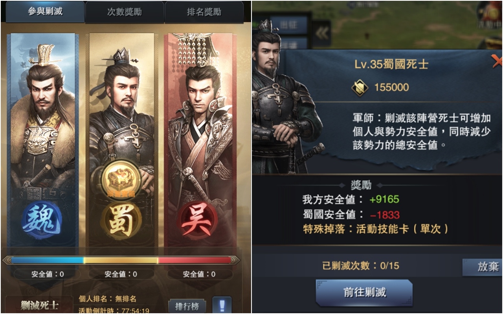Collapse panel with double-chevron arrow
The image size is (503, 314).
pos(322,33)
